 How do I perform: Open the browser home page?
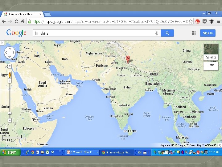[23, 21]
